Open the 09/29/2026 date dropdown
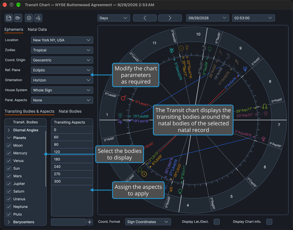The width and height of the screenshot is (293, 230). click(x=208, y=18)
